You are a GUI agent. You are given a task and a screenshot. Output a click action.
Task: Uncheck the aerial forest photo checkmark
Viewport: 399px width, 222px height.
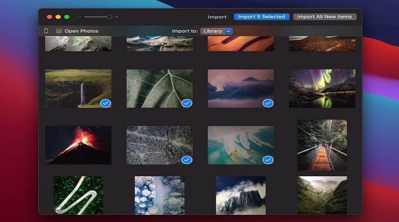point(187,160)
